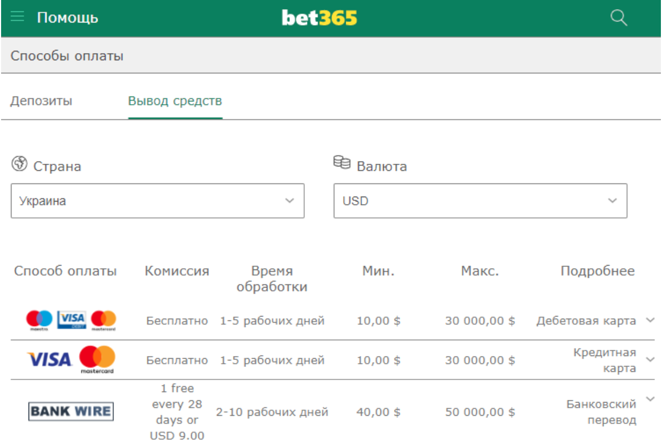The height and width of the screenshot is (448, 662).
Task: Click the bet365 logo
Action: coord(319,18)
